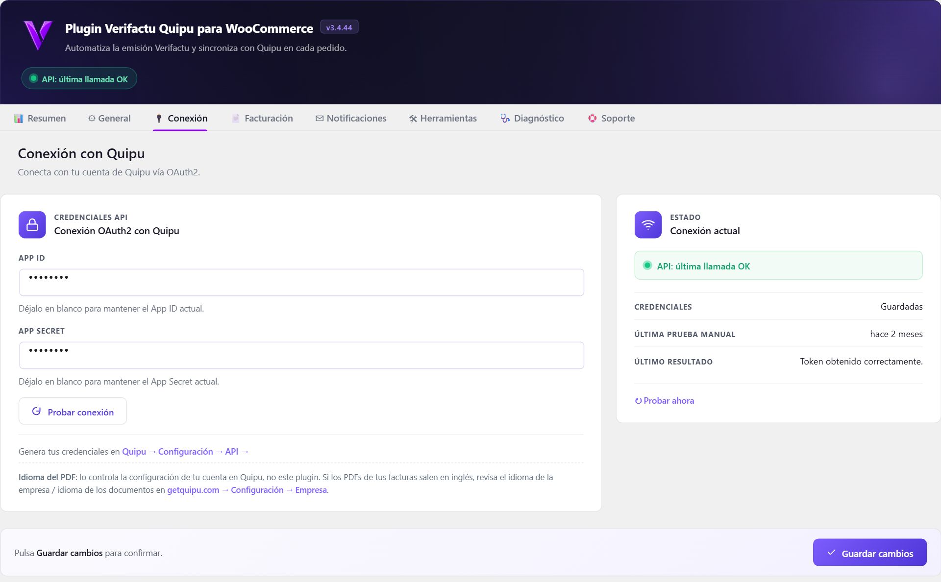This screenshot has height=582, width=941.
Task: Click the 'Conexión actual' title
Action: (x=705, y=231)
